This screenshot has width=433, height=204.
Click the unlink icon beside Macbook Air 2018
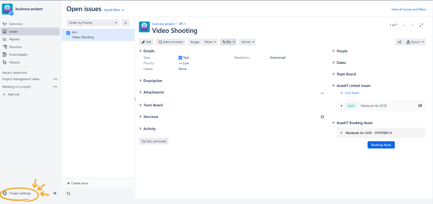420,106
